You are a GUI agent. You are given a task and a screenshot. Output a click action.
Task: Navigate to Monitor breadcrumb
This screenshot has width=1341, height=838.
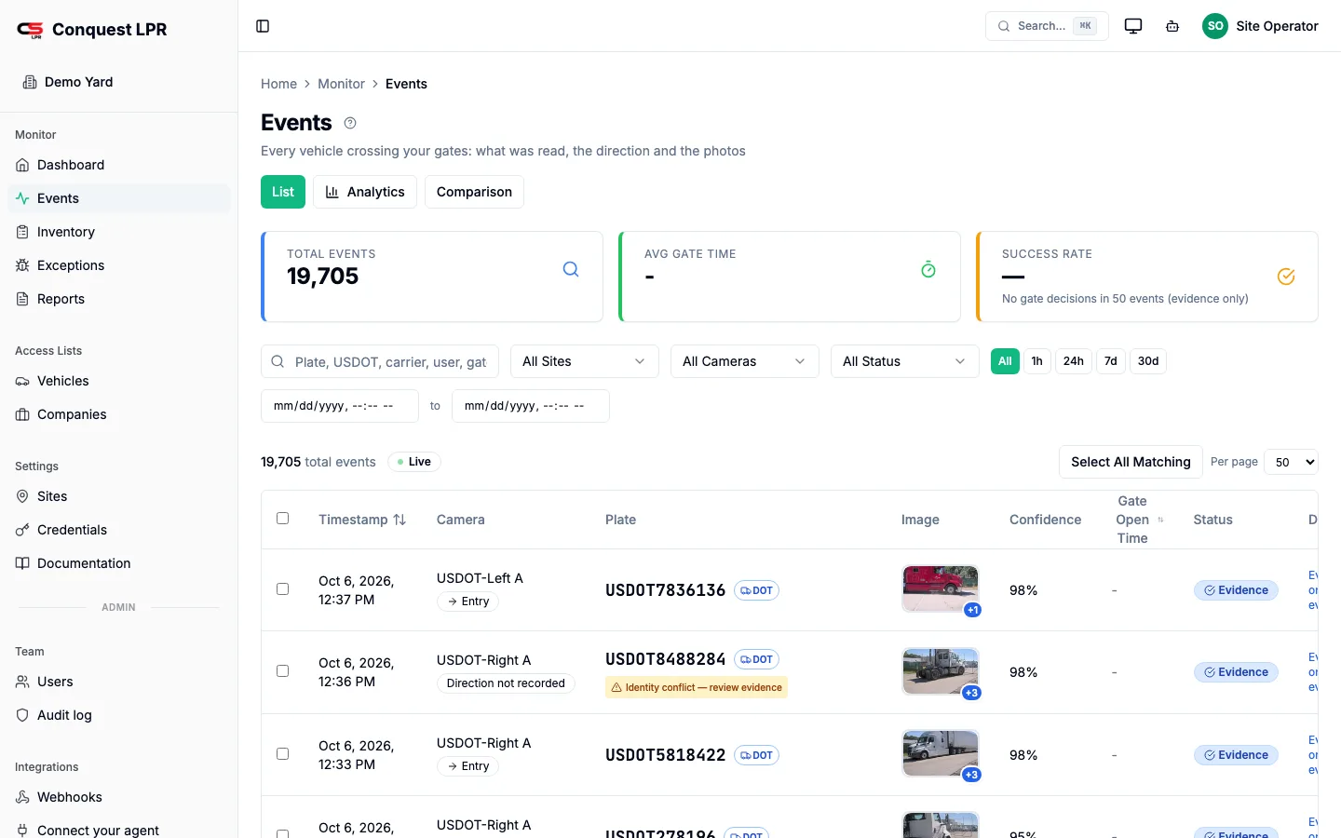pyautogui.click(x=341, y=84)
